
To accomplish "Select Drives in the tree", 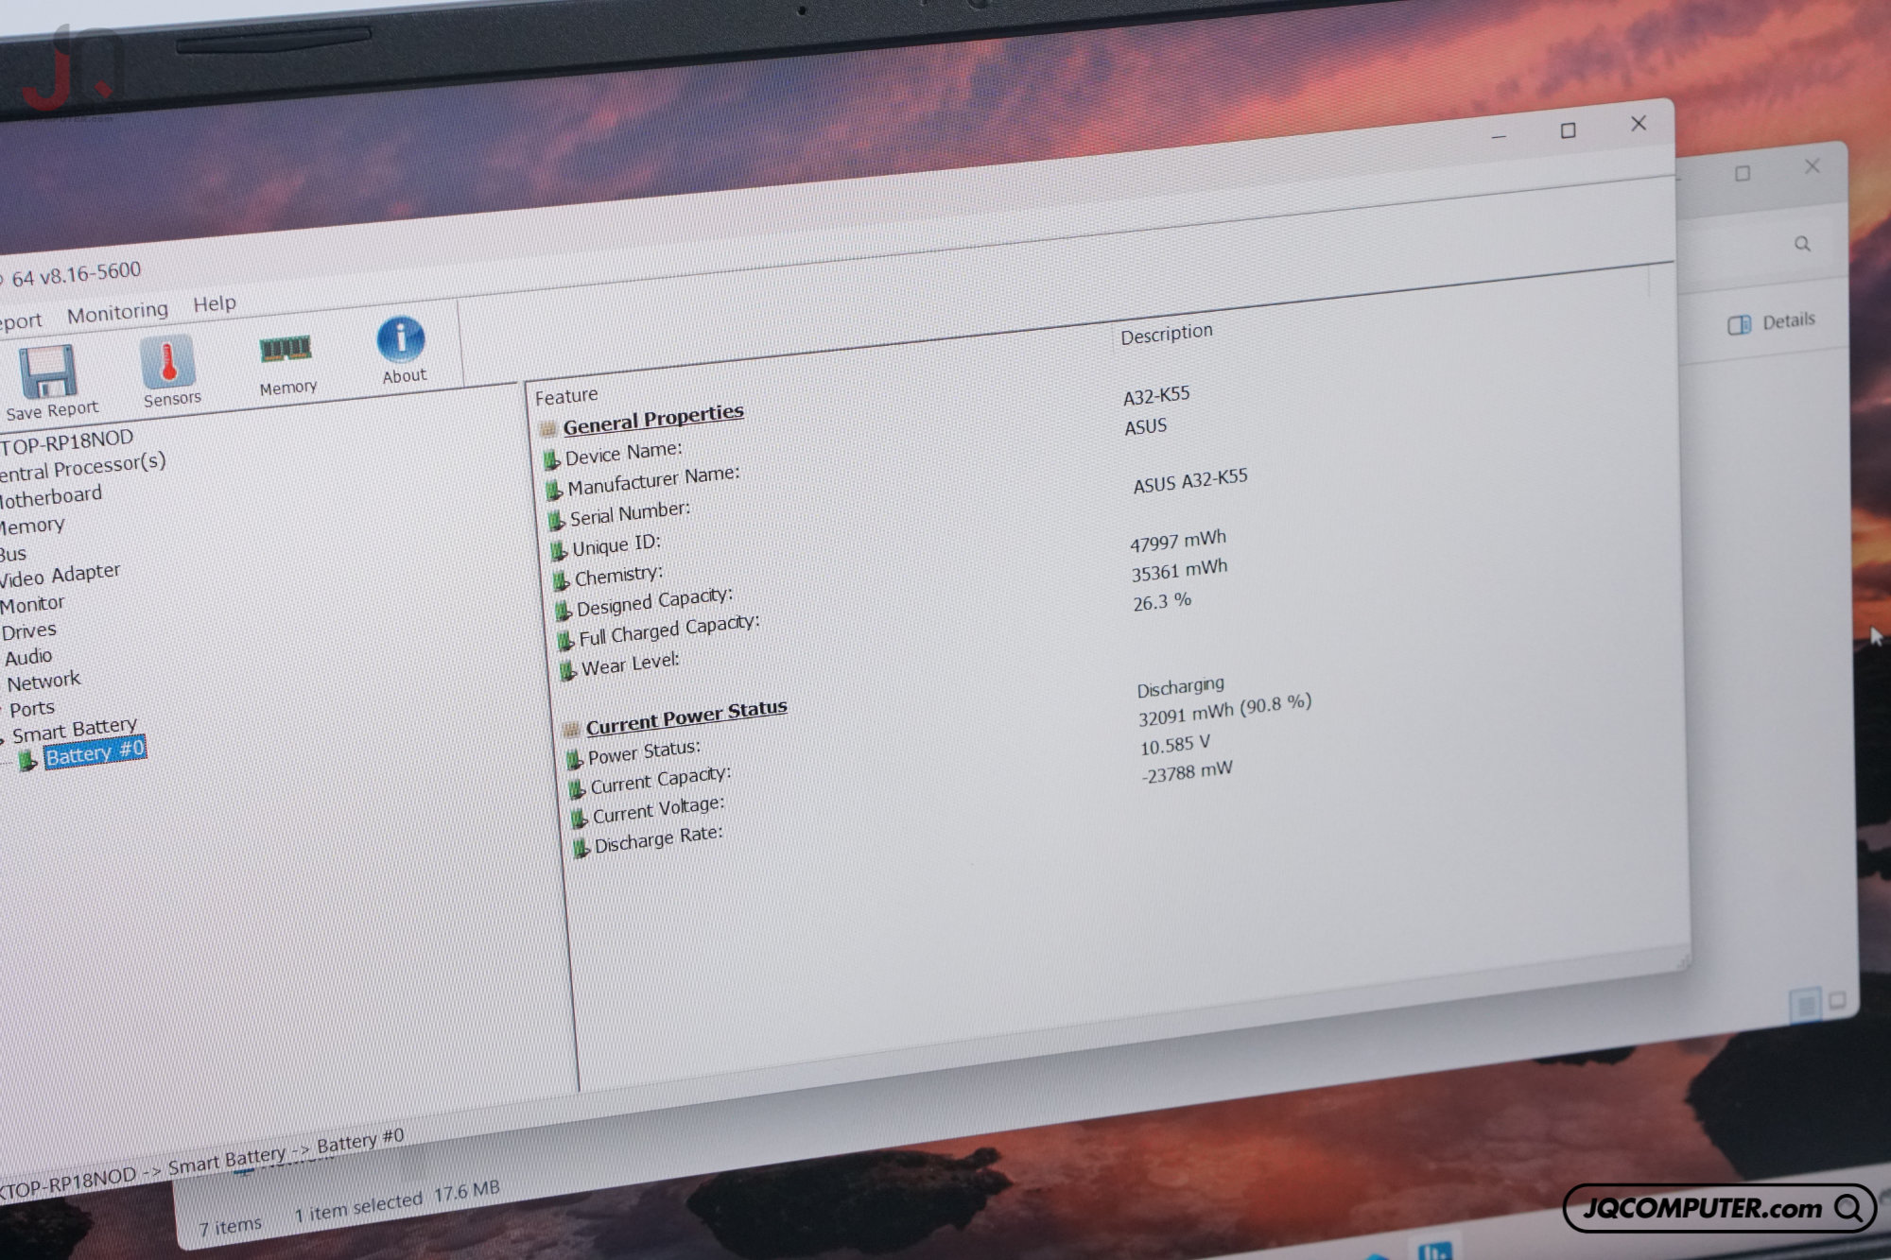I will coord(28,630).
